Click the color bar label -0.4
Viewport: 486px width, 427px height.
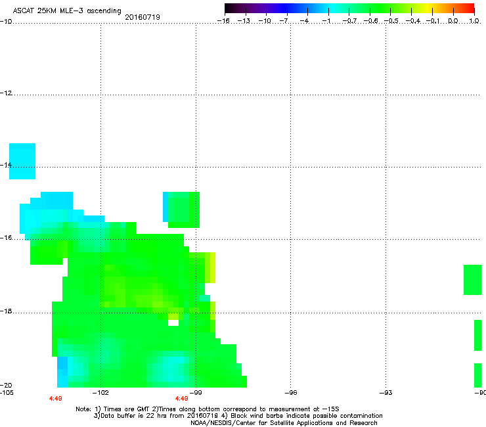(x=413, y=21)
